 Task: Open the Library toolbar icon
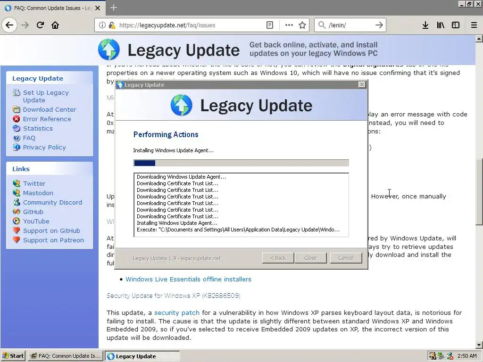(x=441, y=25)
